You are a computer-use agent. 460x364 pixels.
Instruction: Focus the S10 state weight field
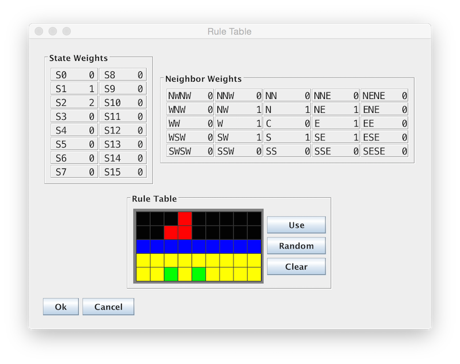click(123, 102)
